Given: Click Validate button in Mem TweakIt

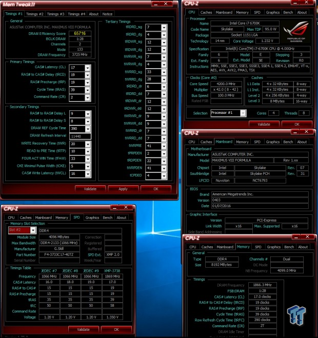Looking at the screenshot, I should click(x=90, y=189).
